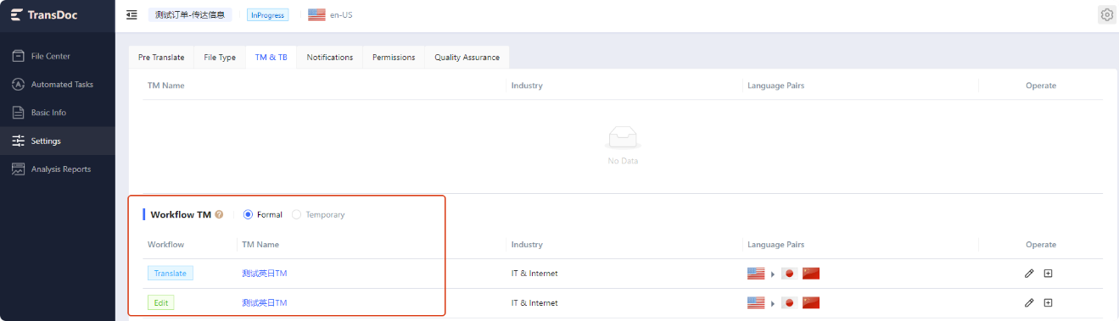Click the Analysis Reports chart icon
Screen dimensions: 1119x321
tap(18, 169)
